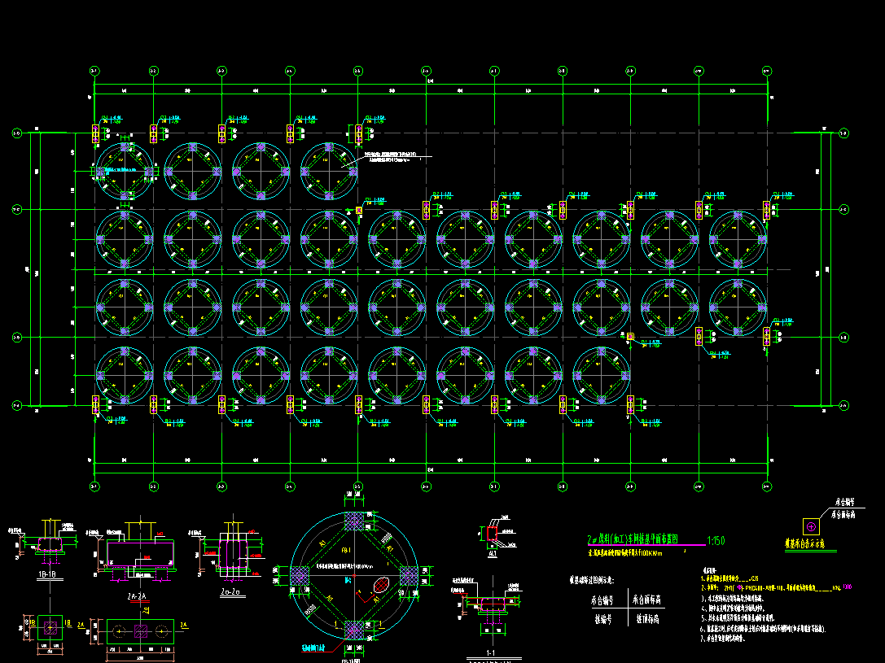Pick the red AL1 beam section rectangle
Image resolution: width=885 pixels, height=663 pixels.
coord(493,534)
